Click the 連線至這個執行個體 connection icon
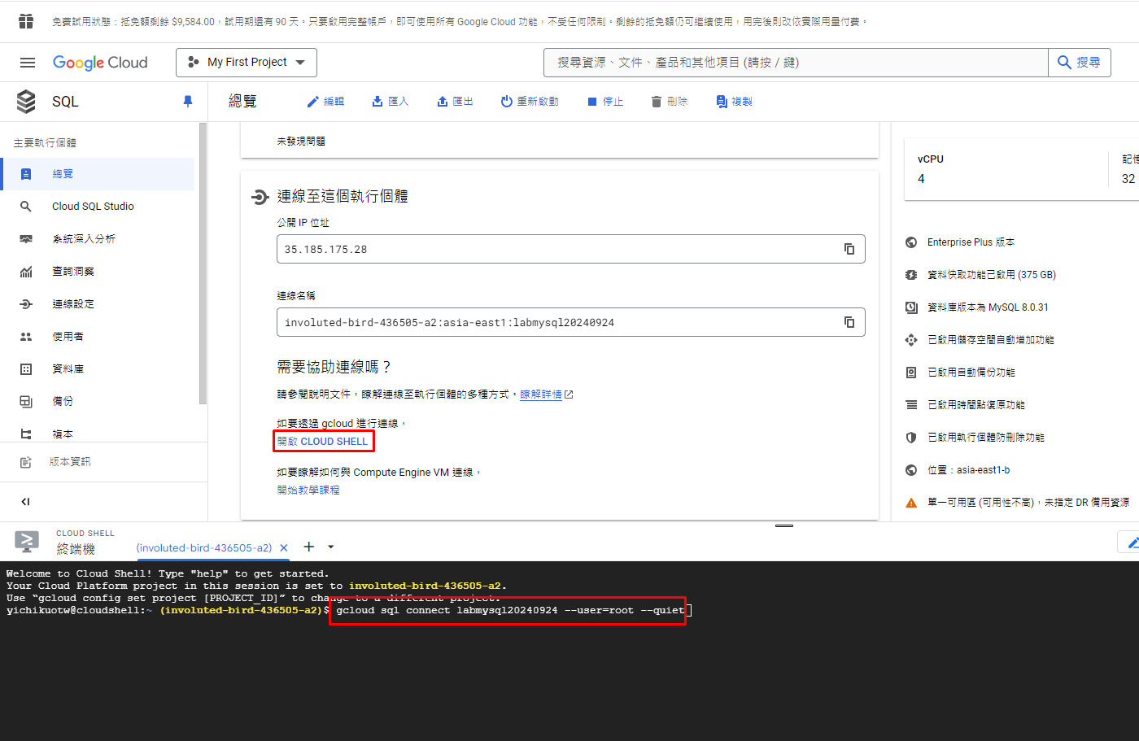1139x741 pixels. coord(260,197)
